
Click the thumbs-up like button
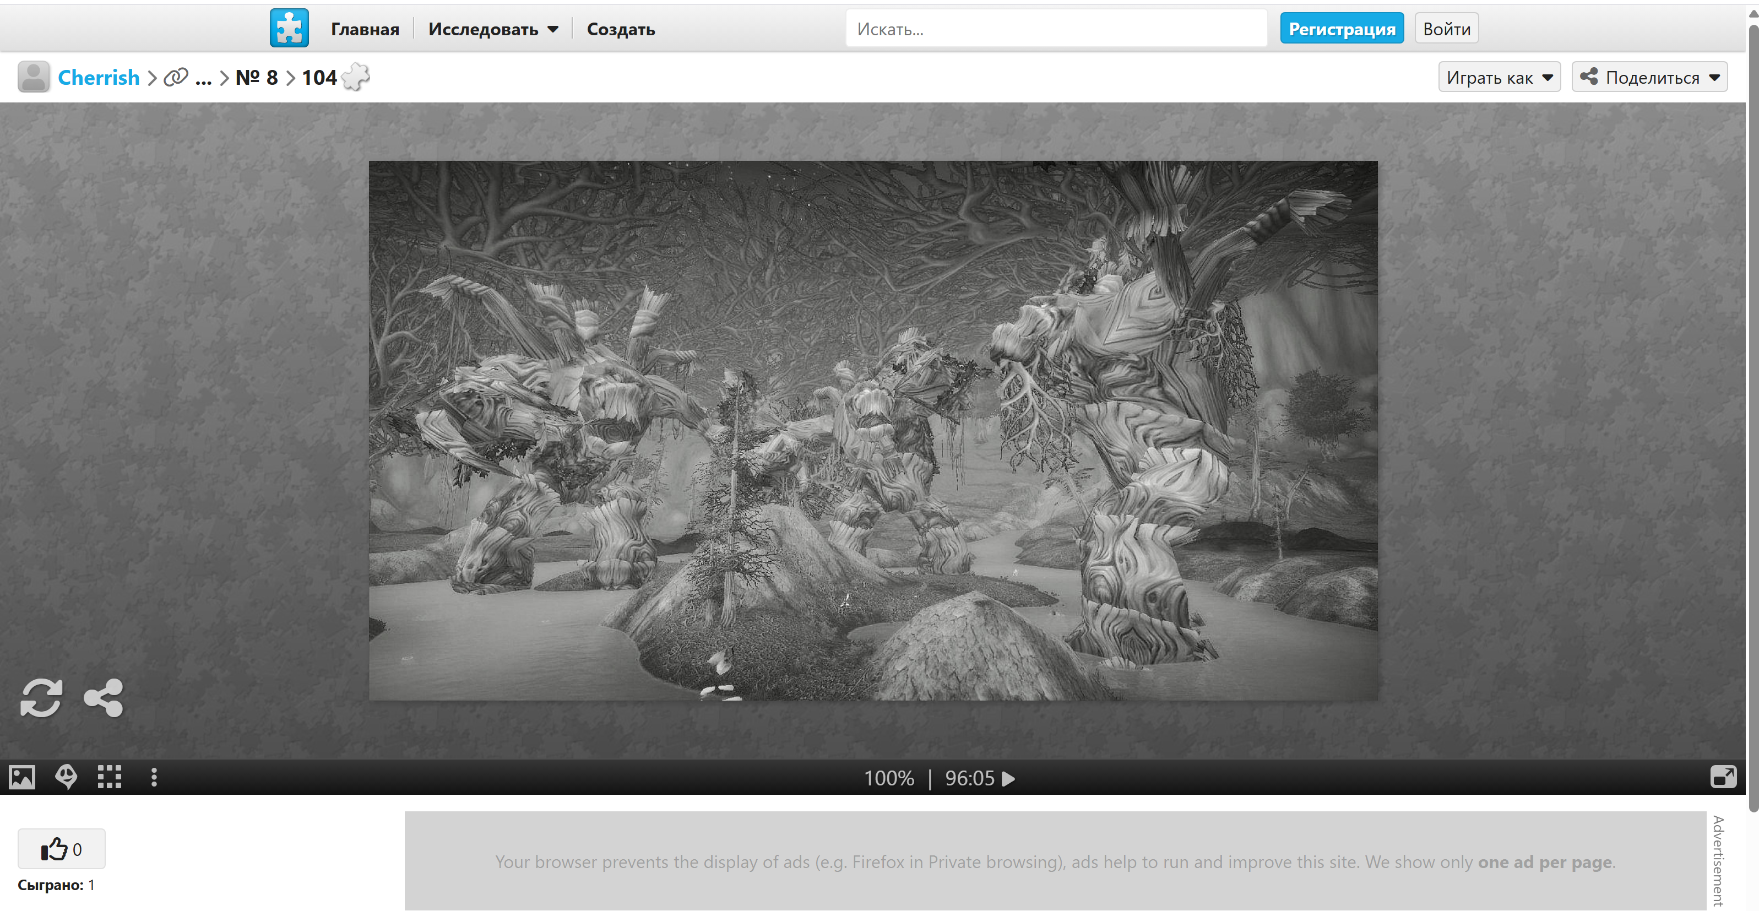point(62,849)
